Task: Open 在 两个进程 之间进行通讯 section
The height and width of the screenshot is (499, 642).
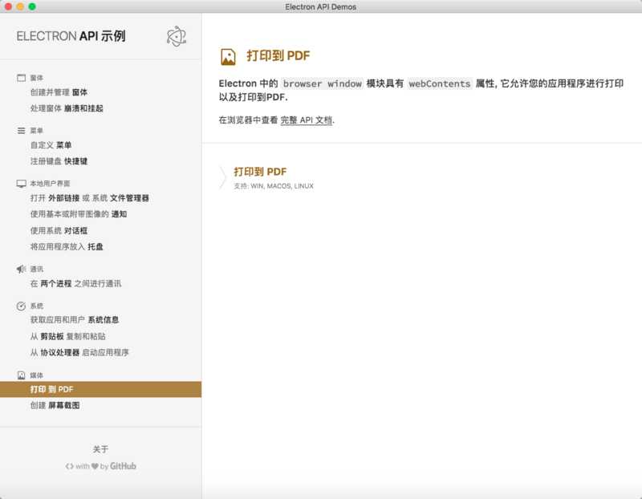Action: (75, 283)
